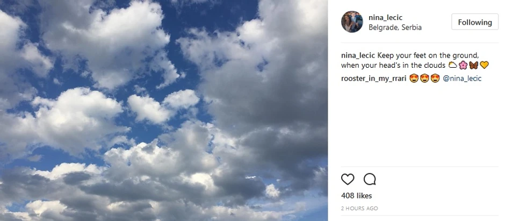Viewport: 505px width, 221px height.
Task: Click the first heart-eyes emoji in comment
Action: pos(414,79)
